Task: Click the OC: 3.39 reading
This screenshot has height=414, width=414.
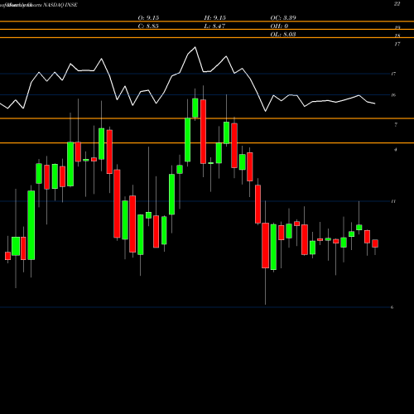Action: pyautogui.click(x=283, y=18)
